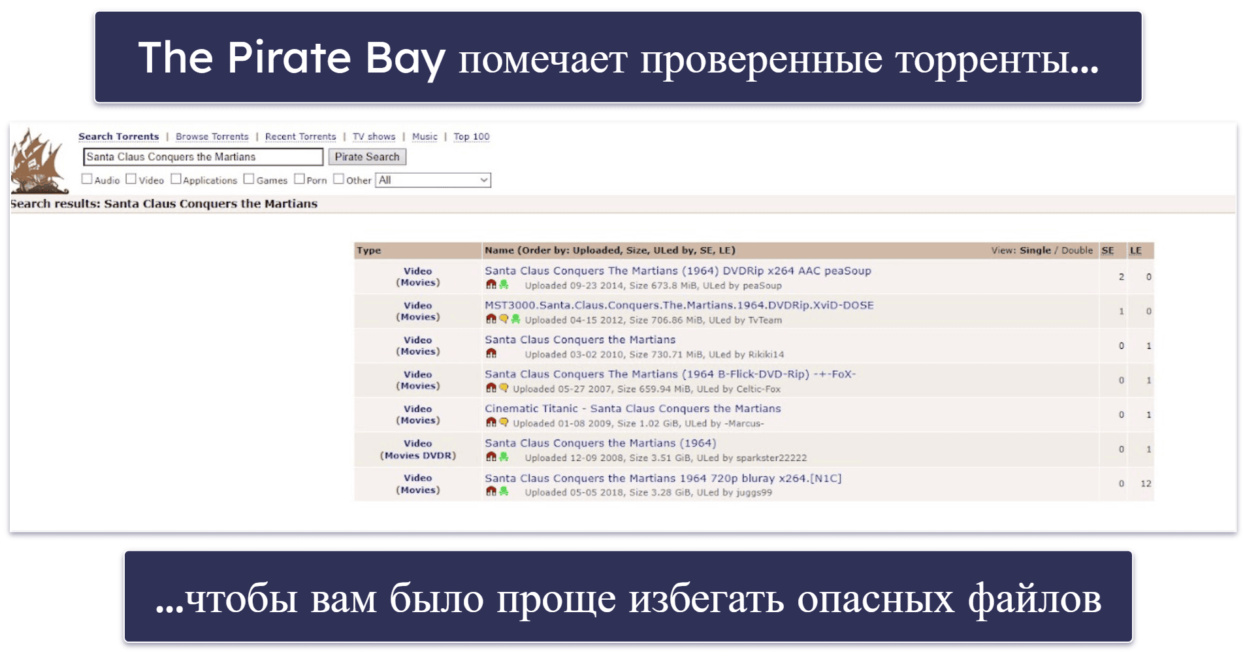
Task: Open 720p bluray x264 N1C torrent link
Action: [x=663, y=478]
